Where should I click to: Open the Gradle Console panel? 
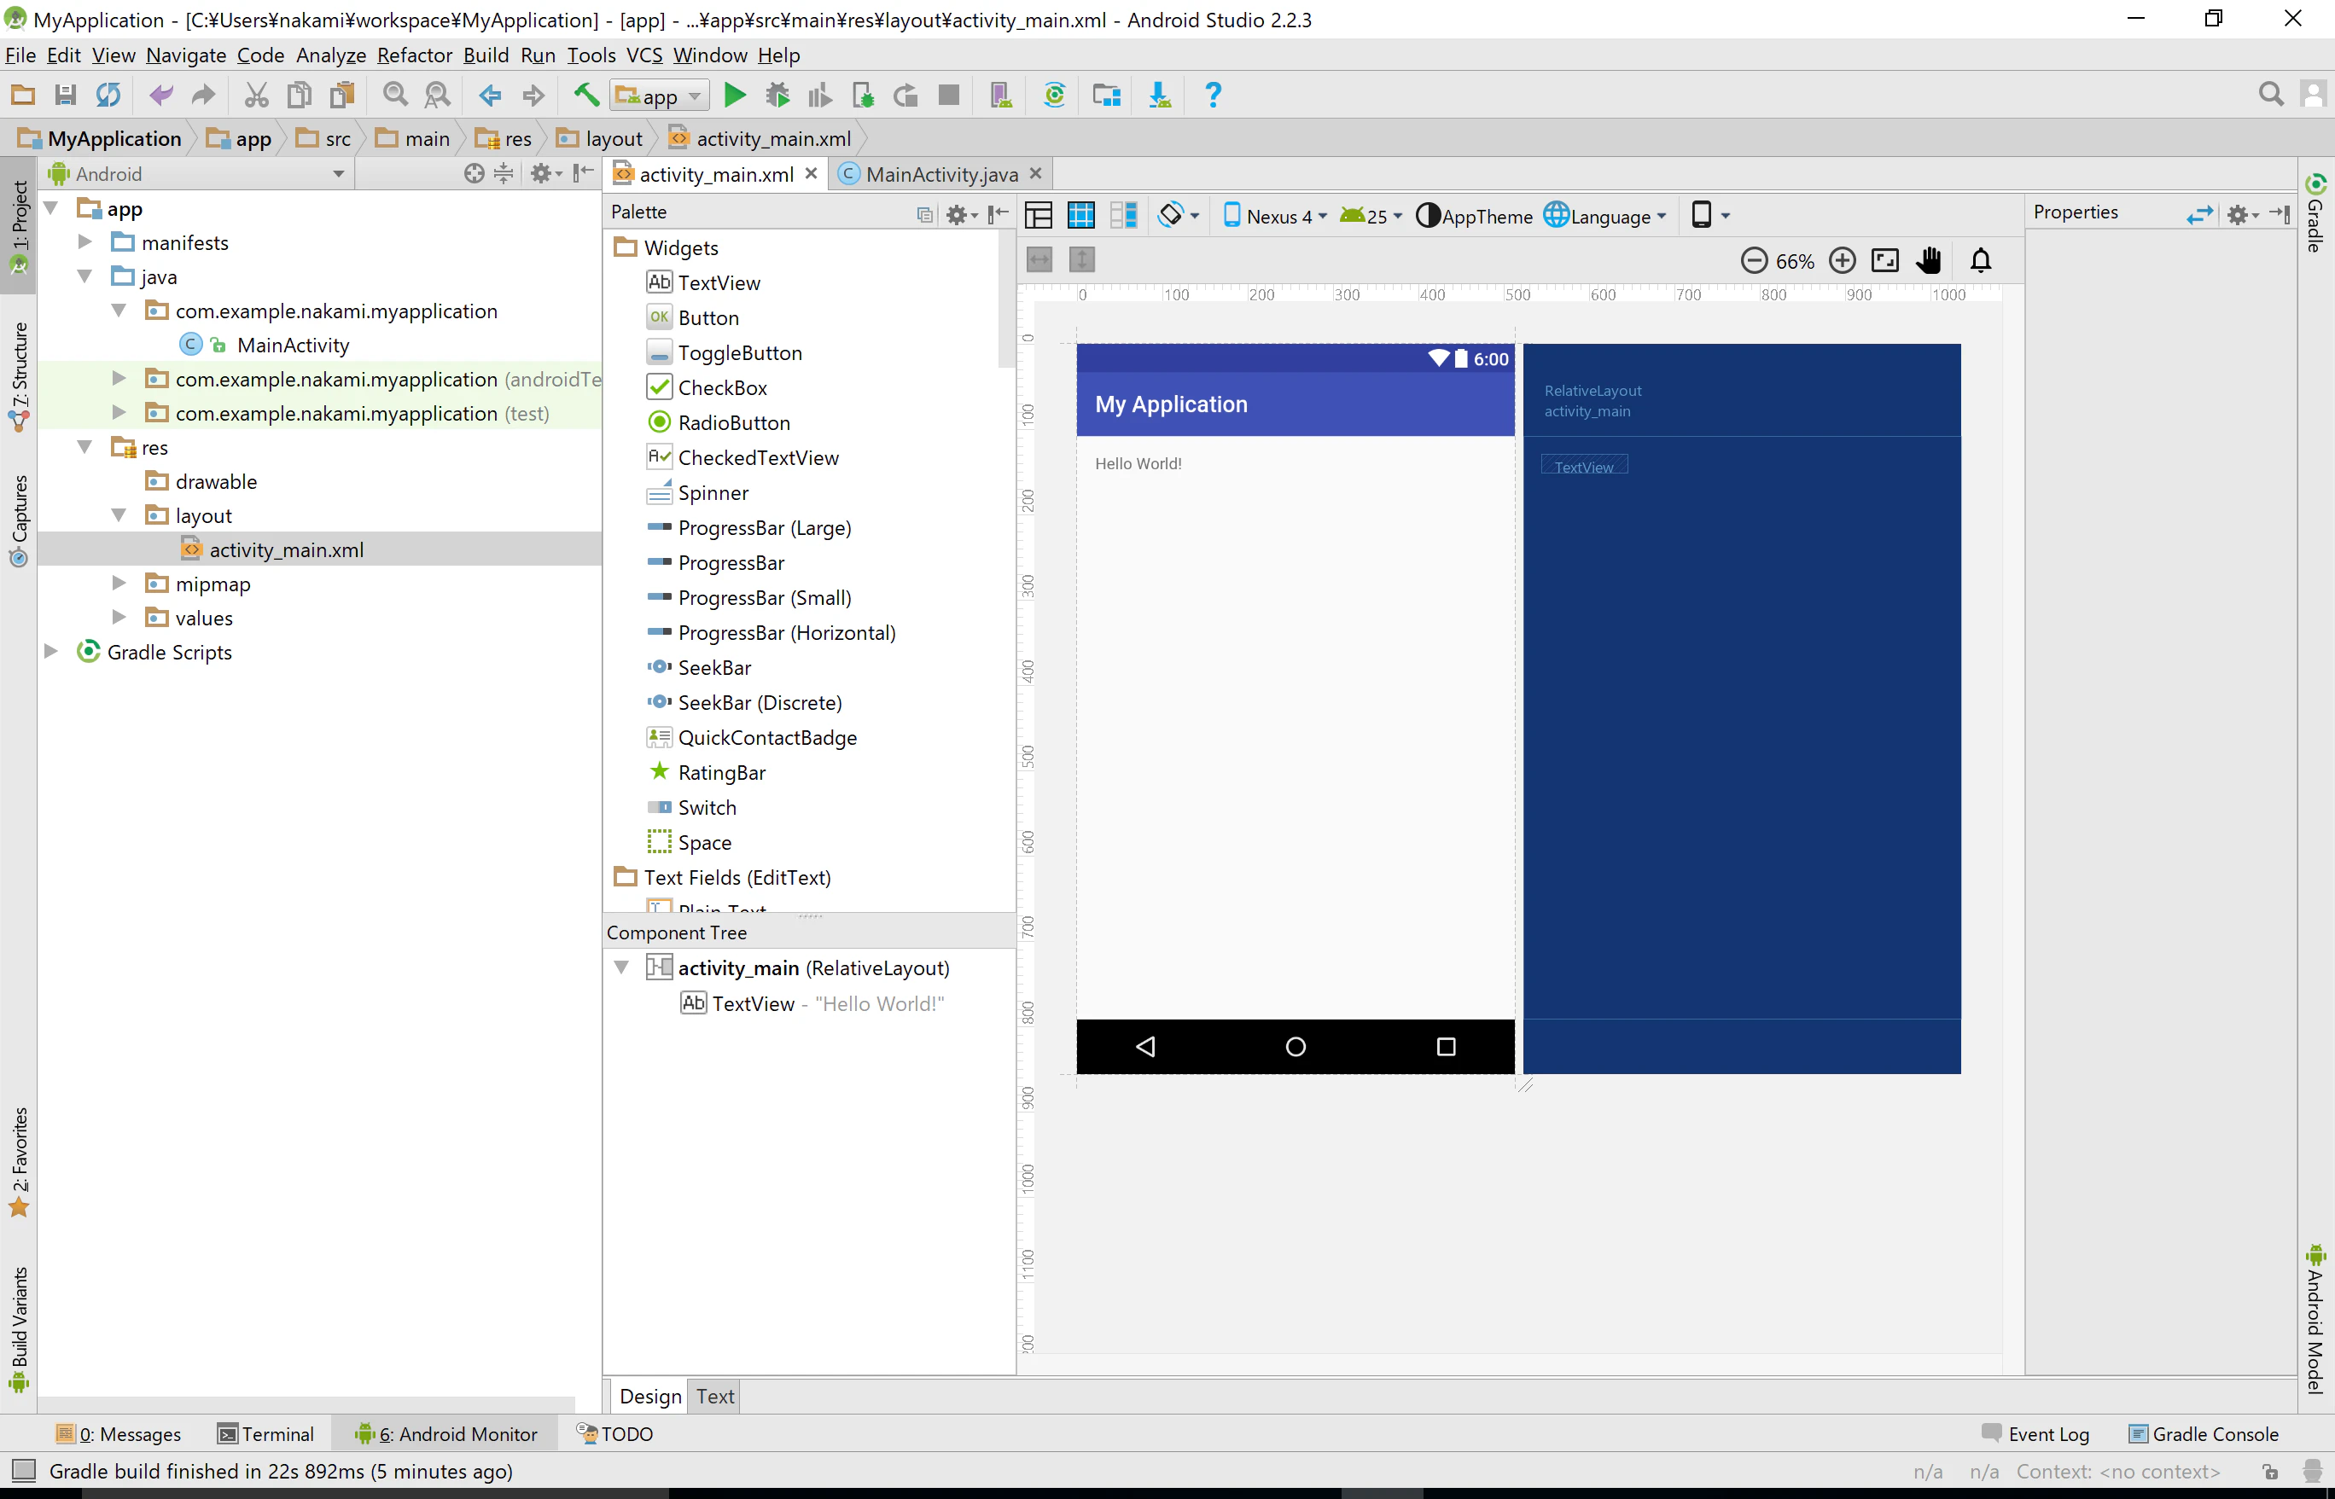2204,1434
